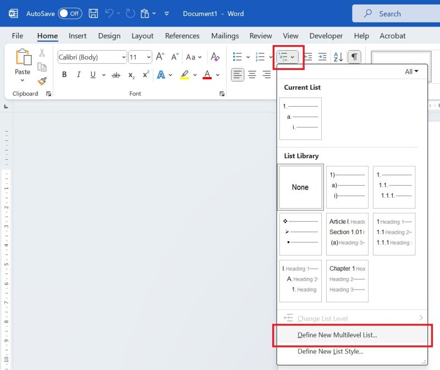The height and width of the screenshot is (370, 440).
Task: Click the Sort A-Z icon
Action: click(x=338, y=57)
